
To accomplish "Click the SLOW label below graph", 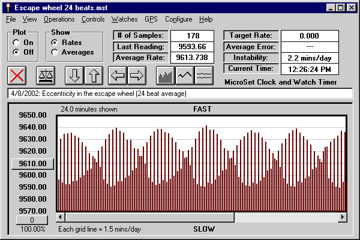I will point(204,229).
